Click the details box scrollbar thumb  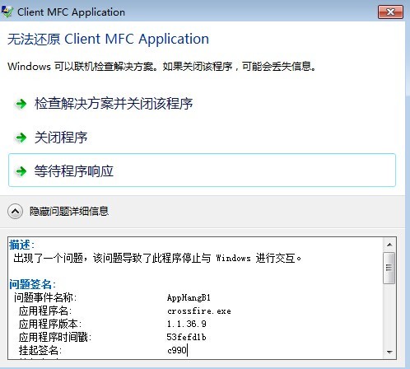389,268
